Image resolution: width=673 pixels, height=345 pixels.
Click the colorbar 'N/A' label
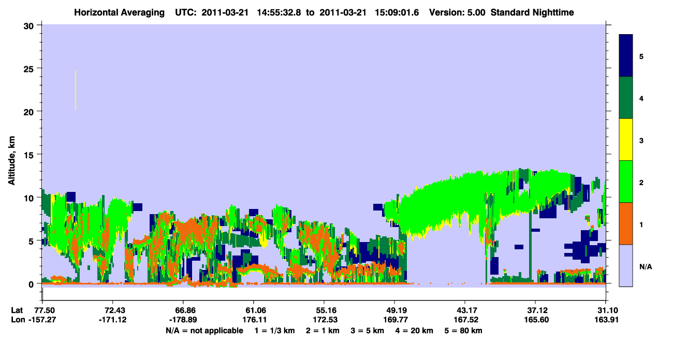pos(645,267)
